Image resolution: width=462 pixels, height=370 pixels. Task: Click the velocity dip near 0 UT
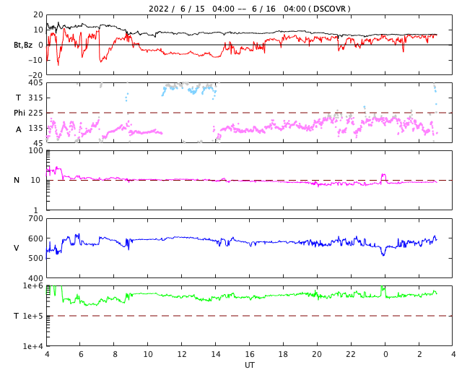[383, 251]
